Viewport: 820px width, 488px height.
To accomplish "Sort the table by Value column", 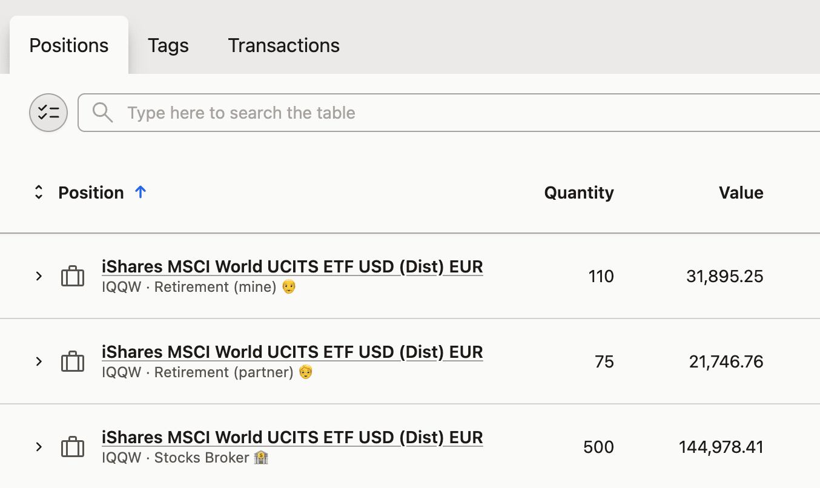I will pyautogui.click(x=741, y=193).
